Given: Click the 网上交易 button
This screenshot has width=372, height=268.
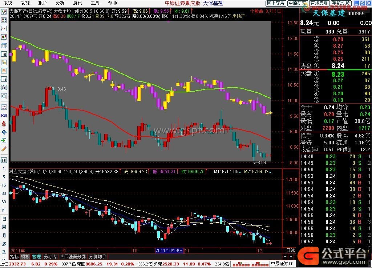Looking at the screenshot, I should point(276,3).
